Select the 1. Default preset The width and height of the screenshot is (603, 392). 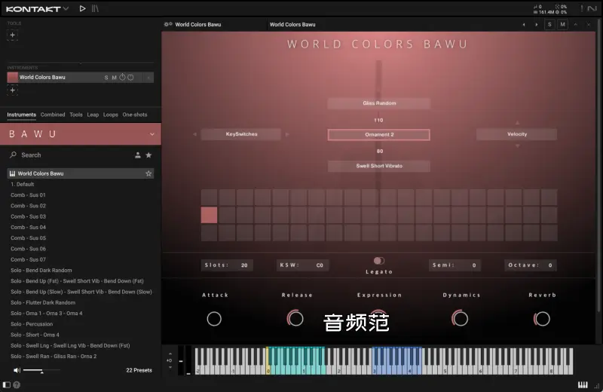tap(23, 184)
